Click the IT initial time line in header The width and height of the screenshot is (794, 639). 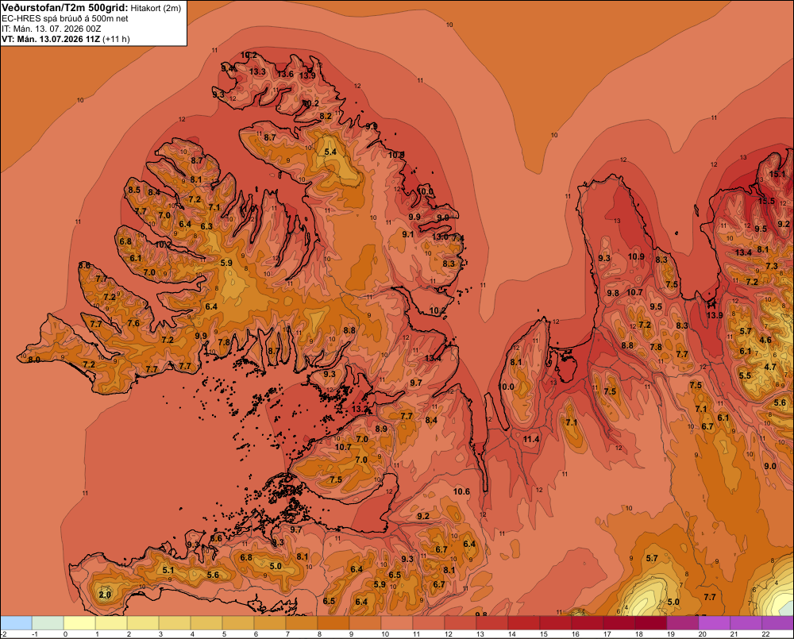pos(51,29)
